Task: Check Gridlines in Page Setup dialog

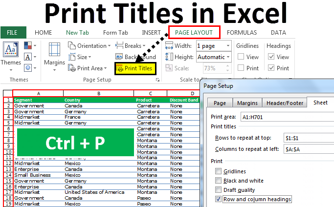Action: 218,171
